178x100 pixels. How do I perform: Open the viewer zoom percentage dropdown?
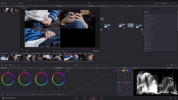pyautogui.click(x=22, y=6)
